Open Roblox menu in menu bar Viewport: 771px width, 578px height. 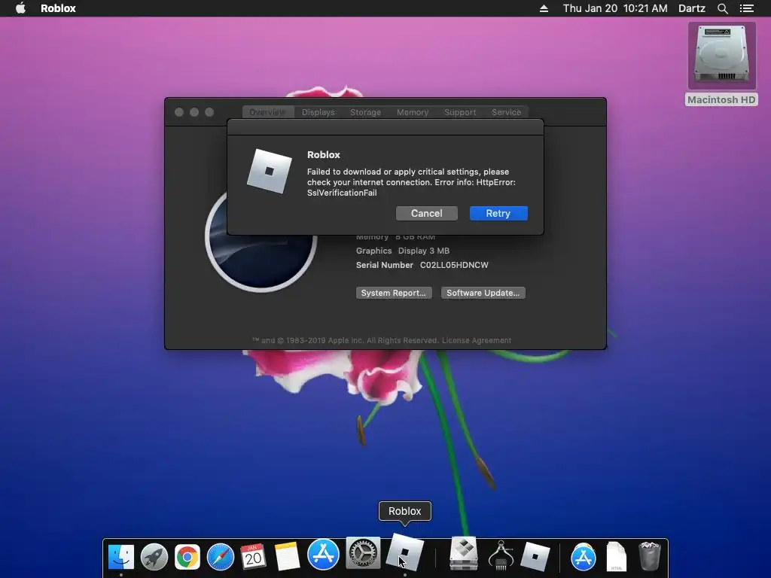coord(58,8)
